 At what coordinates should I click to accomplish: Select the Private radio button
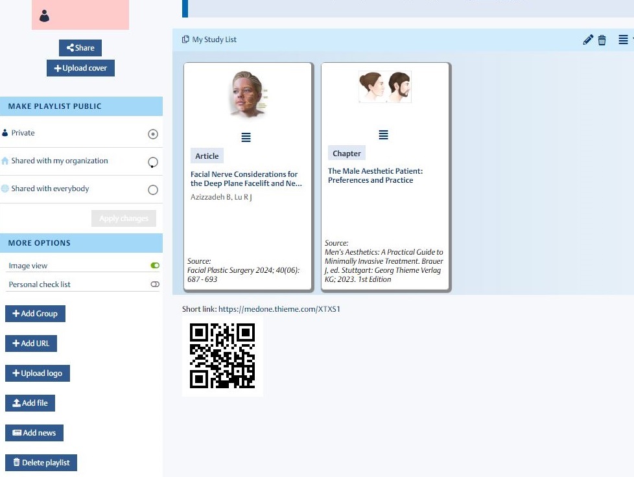[153, 134]
